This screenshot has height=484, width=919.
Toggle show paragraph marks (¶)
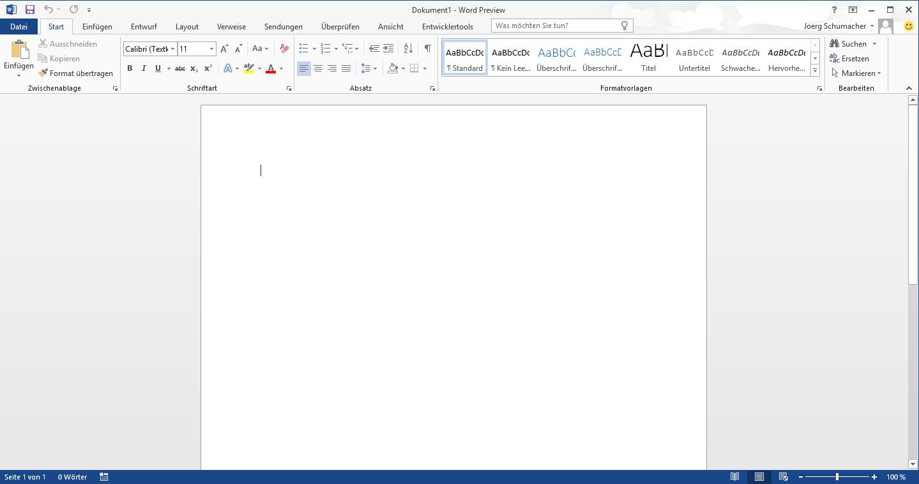tap(427, 49)
